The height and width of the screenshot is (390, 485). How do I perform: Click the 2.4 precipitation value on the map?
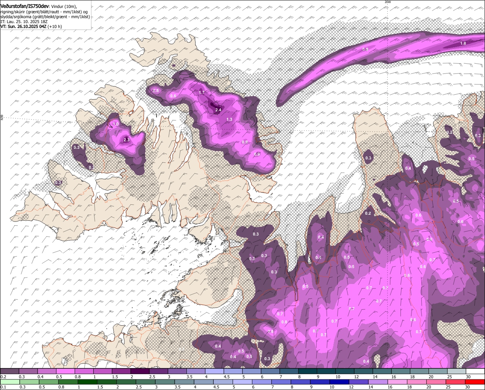[x=218, y=110]
